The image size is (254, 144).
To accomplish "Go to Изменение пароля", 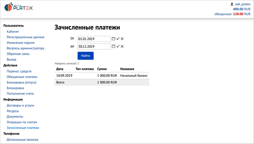I will point(20,43).
